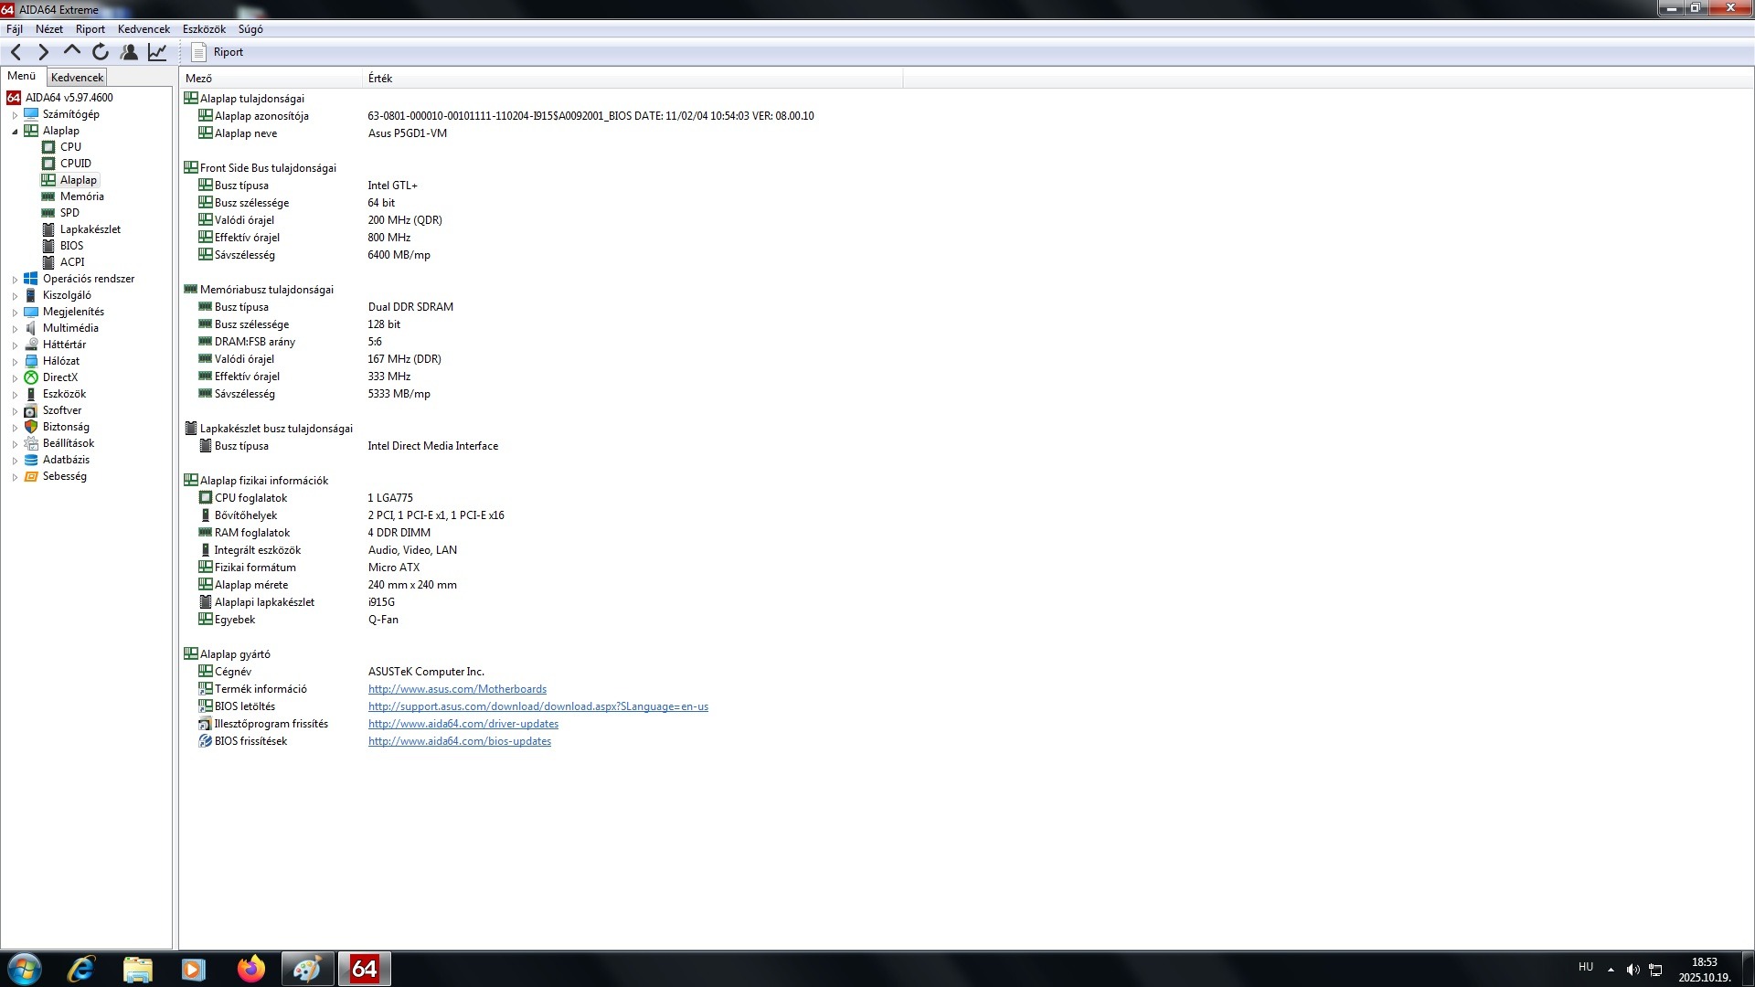The image size is (1755, 987).
Task: Click the Riport toolbar button
Action: [218, 52]
